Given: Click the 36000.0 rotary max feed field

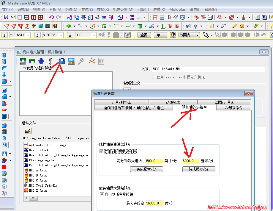Looking at the screenshot, I should pyautogui.click(x=154, y=203).
